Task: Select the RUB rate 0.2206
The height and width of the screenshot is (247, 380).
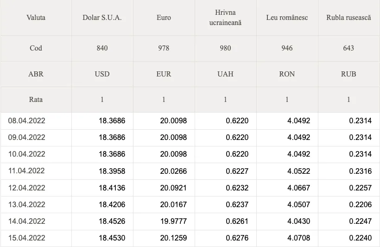Action: pos(361,204)
